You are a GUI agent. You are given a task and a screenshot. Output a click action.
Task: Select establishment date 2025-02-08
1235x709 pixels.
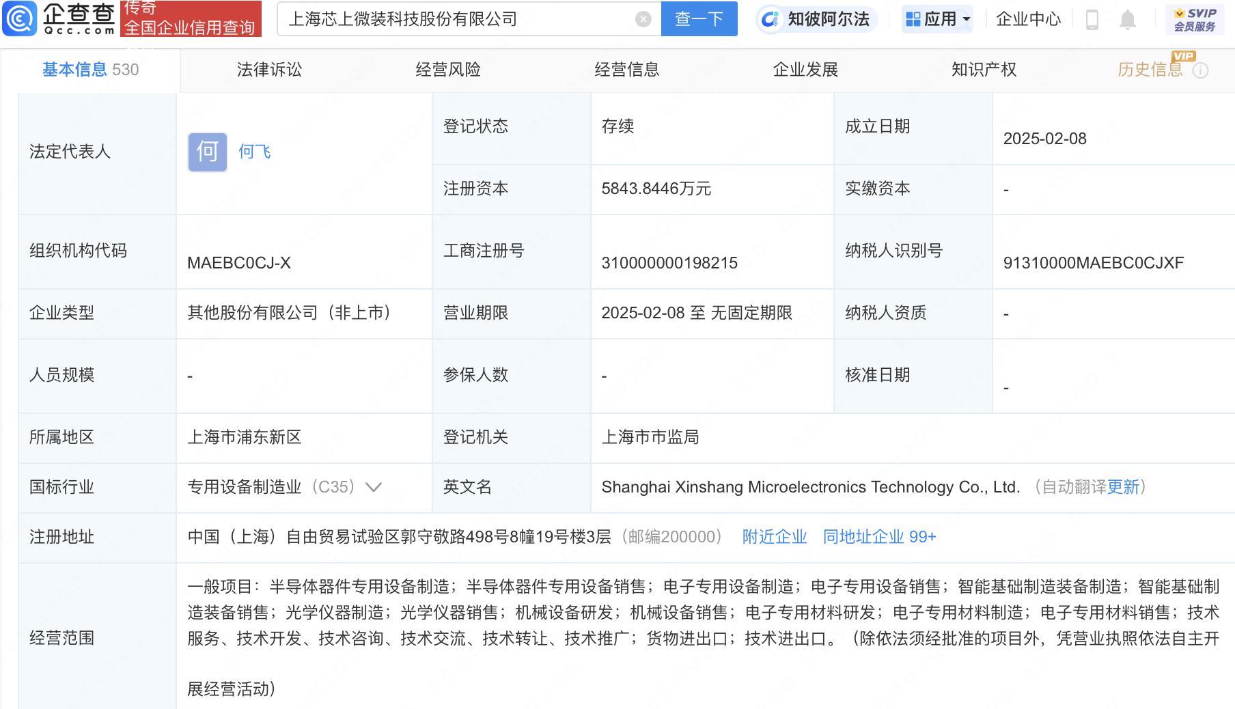1045,139
